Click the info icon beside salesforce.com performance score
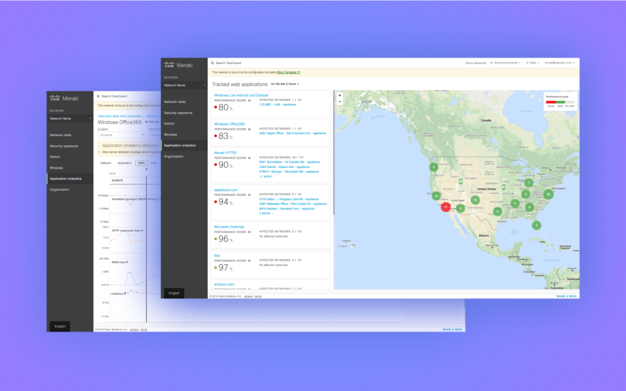 [x=249, y=194]
